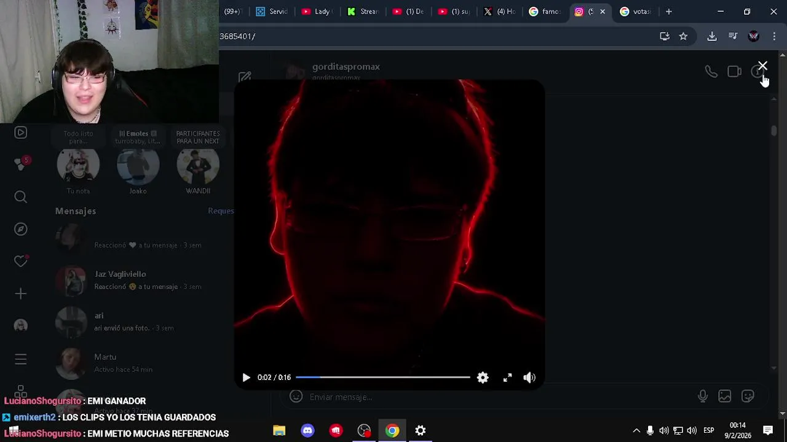787x442 pixels.
Task: Compose new message pencil icon
Action: pos(245,77)
